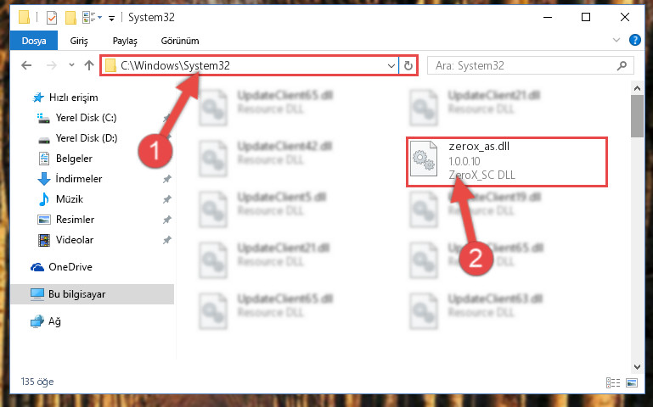Click the Properties quick access toolbar icon

point(52,18)
